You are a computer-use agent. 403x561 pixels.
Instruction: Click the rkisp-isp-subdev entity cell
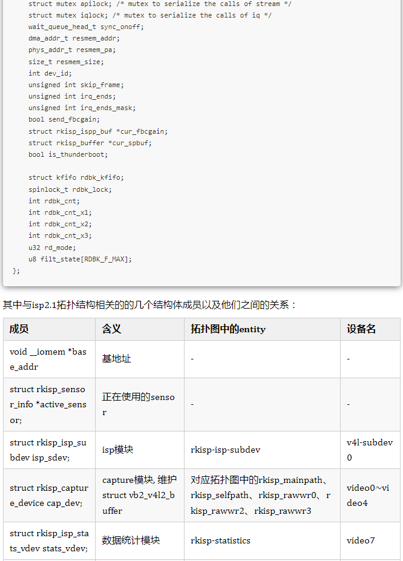point(225,450)
